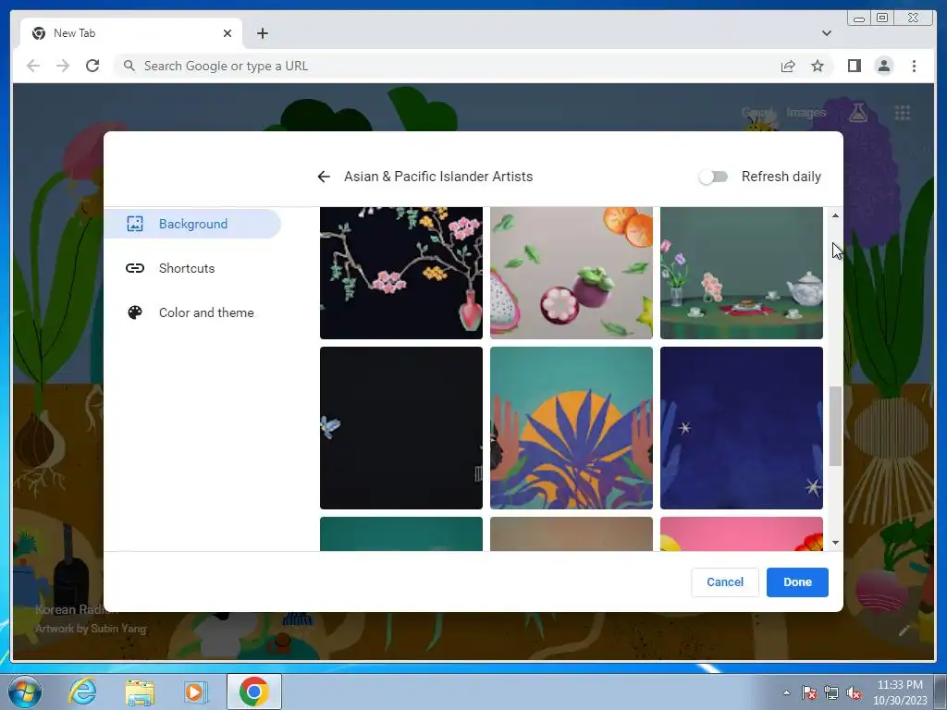Click the network tray icon
The height and width of the screenshot is (710, 947).
[x=831, y=692]
